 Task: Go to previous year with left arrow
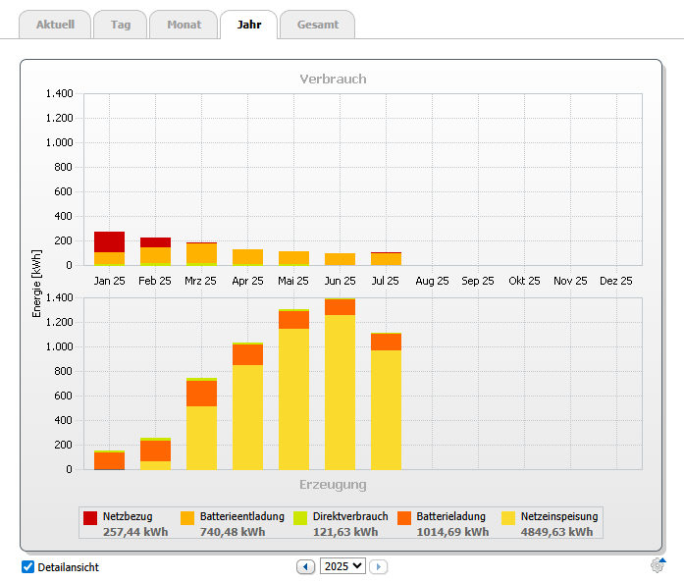coord(305,566)
